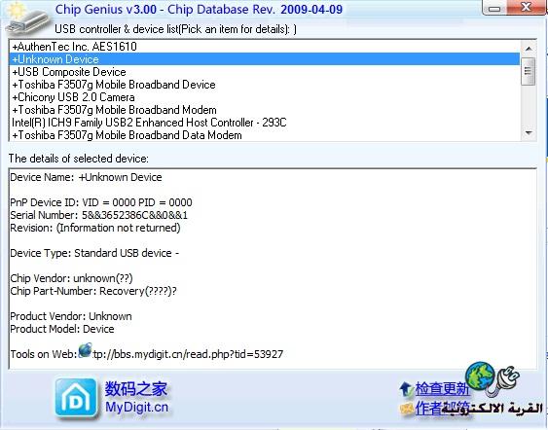Click the Serial Number line in details
The height and width of the screenshot is (430, 548).
point(99,215)
